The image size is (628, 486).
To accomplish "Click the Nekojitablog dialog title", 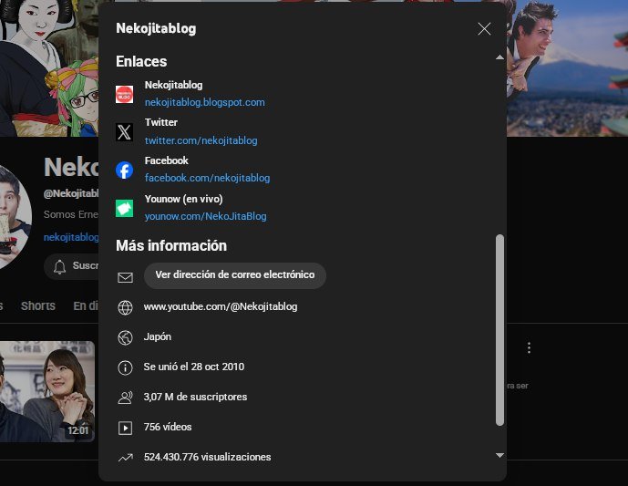I will [156, 29].
